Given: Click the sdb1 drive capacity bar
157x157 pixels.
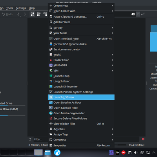Looking at the screenshot, I should coord(13,116).
